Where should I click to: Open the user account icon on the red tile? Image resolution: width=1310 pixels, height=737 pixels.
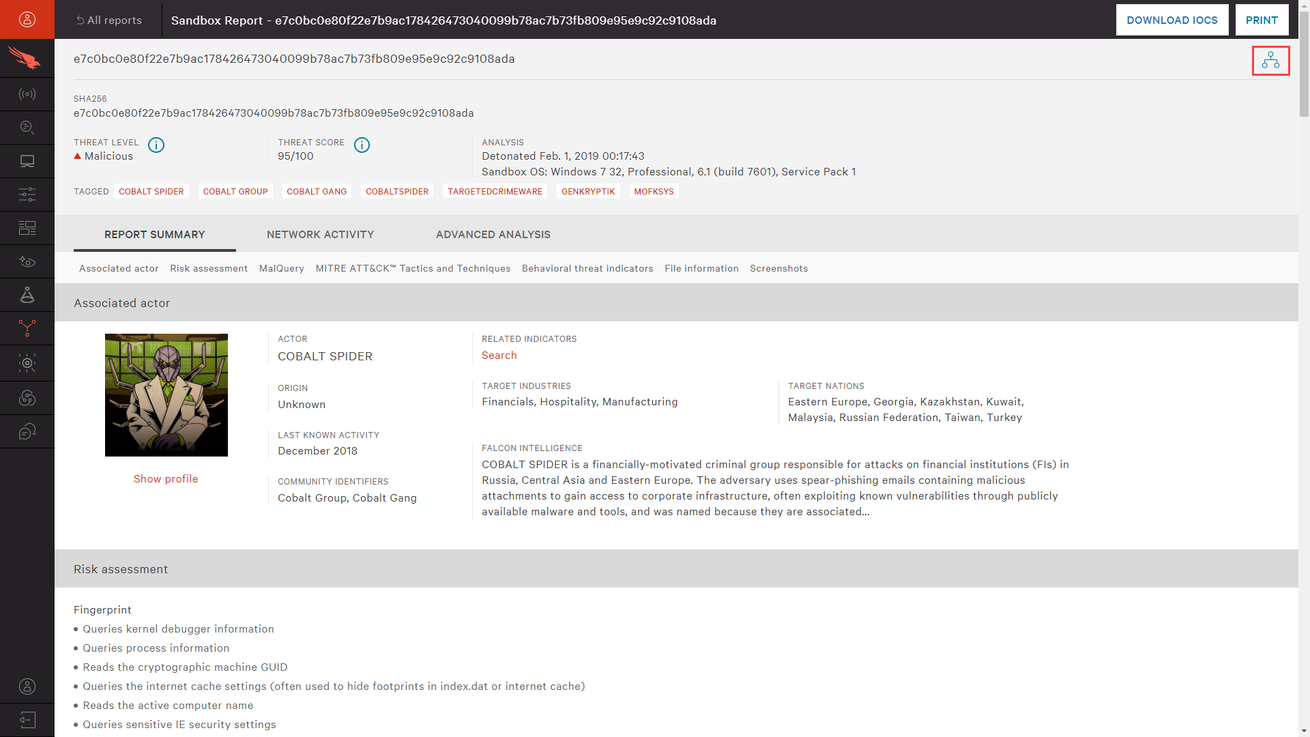coord(27,19)
